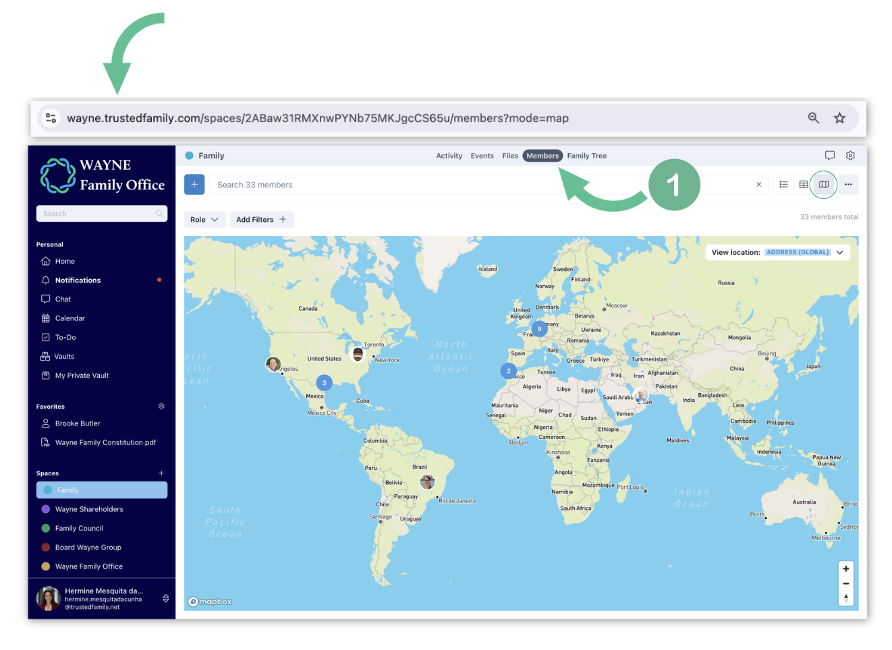Clear the member search with X

click(759, 185)
